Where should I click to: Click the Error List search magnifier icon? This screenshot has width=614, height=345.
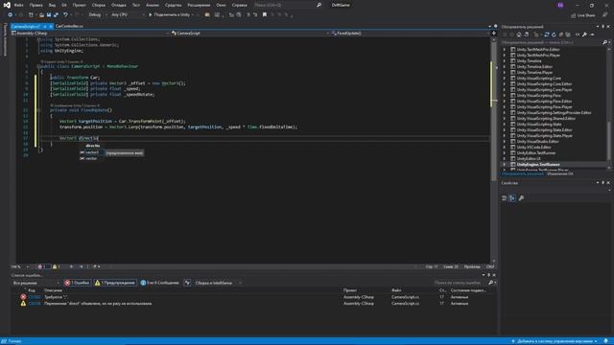[490, 283]
